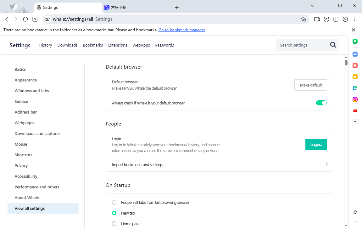Open the split view (dual tab) icon

(x=336, y=19)
